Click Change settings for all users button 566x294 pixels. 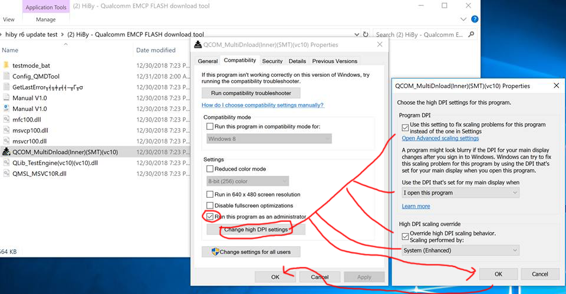click(x=251, y=251)
